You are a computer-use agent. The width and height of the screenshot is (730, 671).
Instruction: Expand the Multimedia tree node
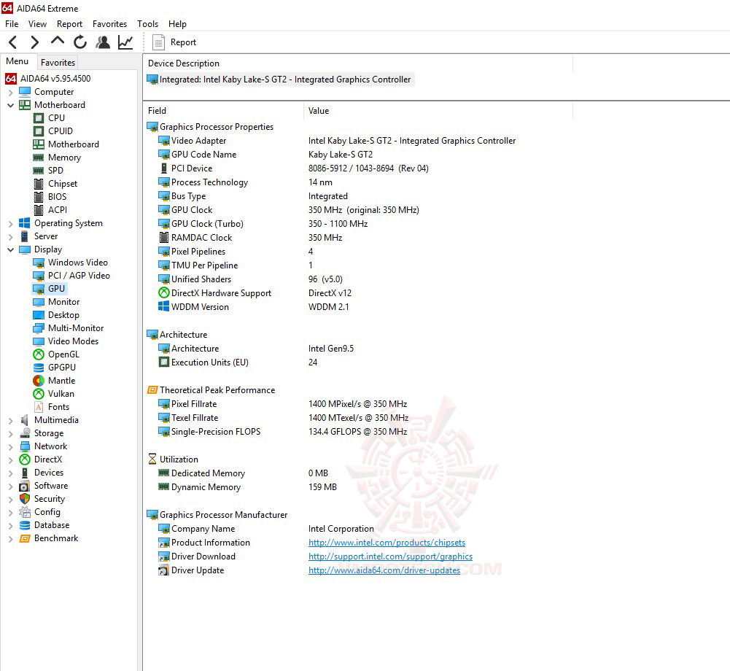(x=10, y=421)
